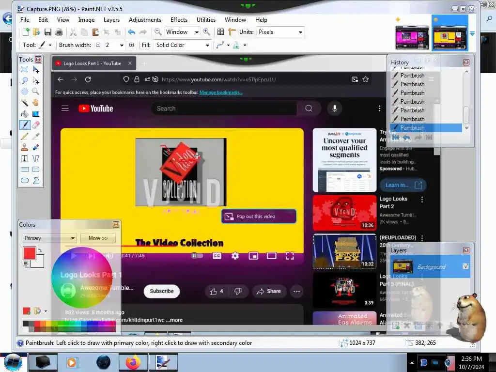Click the More >> button in Colors
This screenshot has height=372, width=496.
click(x=98, y=238)
